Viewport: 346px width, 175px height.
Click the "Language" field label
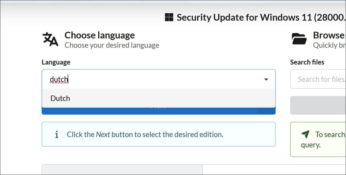pos(56,62)
